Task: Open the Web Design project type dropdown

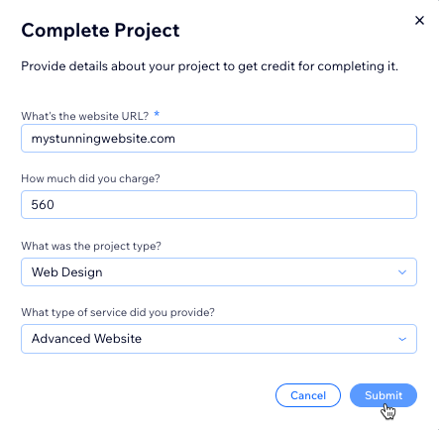Action: click(x=219, y=272)
